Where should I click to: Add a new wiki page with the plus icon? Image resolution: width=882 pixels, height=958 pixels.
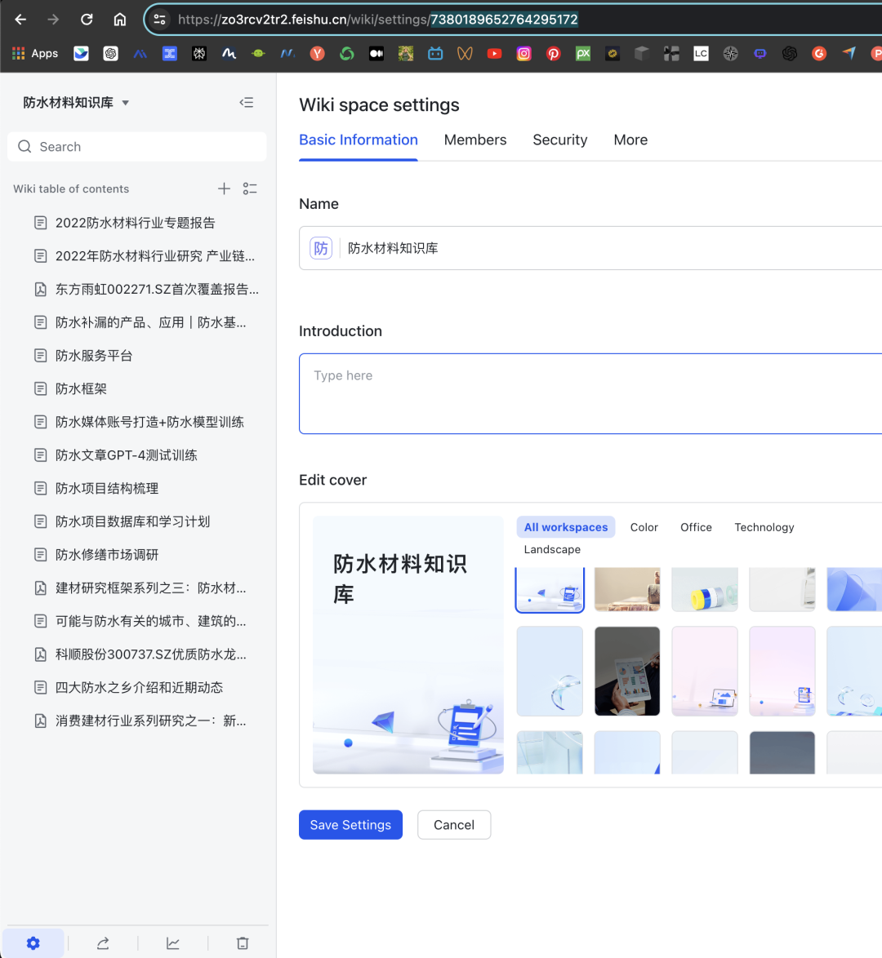[224, 188]
